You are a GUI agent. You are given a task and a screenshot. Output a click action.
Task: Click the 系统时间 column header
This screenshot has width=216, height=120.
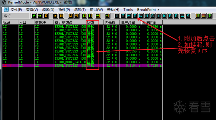point(152,22)
